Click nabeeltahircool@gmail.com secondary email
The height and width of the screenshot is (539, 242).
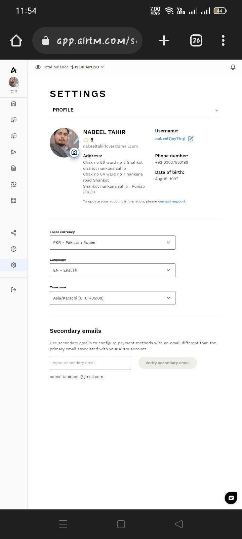coord(76,377)
